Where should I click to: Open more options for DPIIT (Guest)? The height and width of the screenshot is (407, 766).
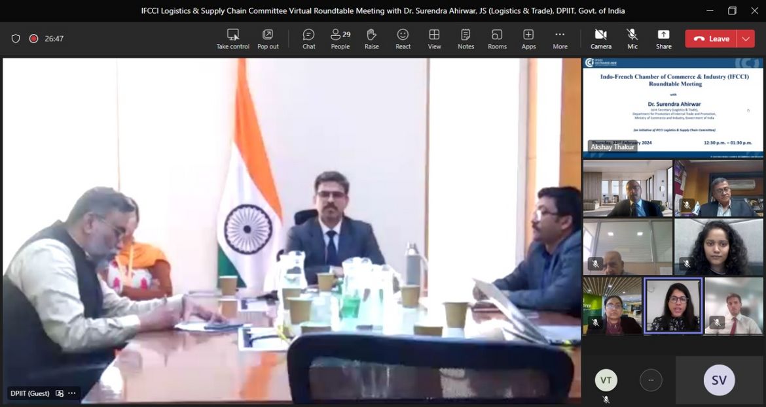72,393
